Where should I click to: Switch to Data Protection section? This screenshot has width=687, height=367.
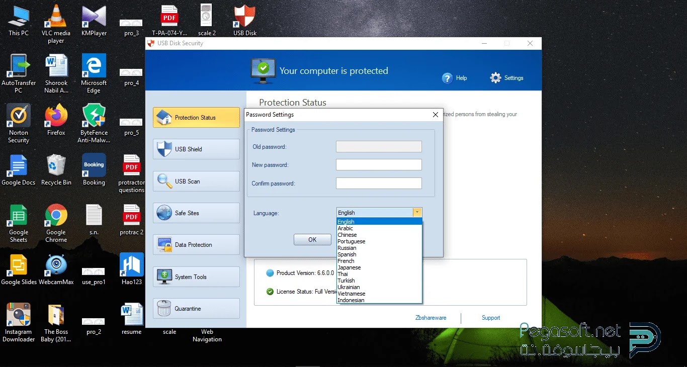(196, 245)
